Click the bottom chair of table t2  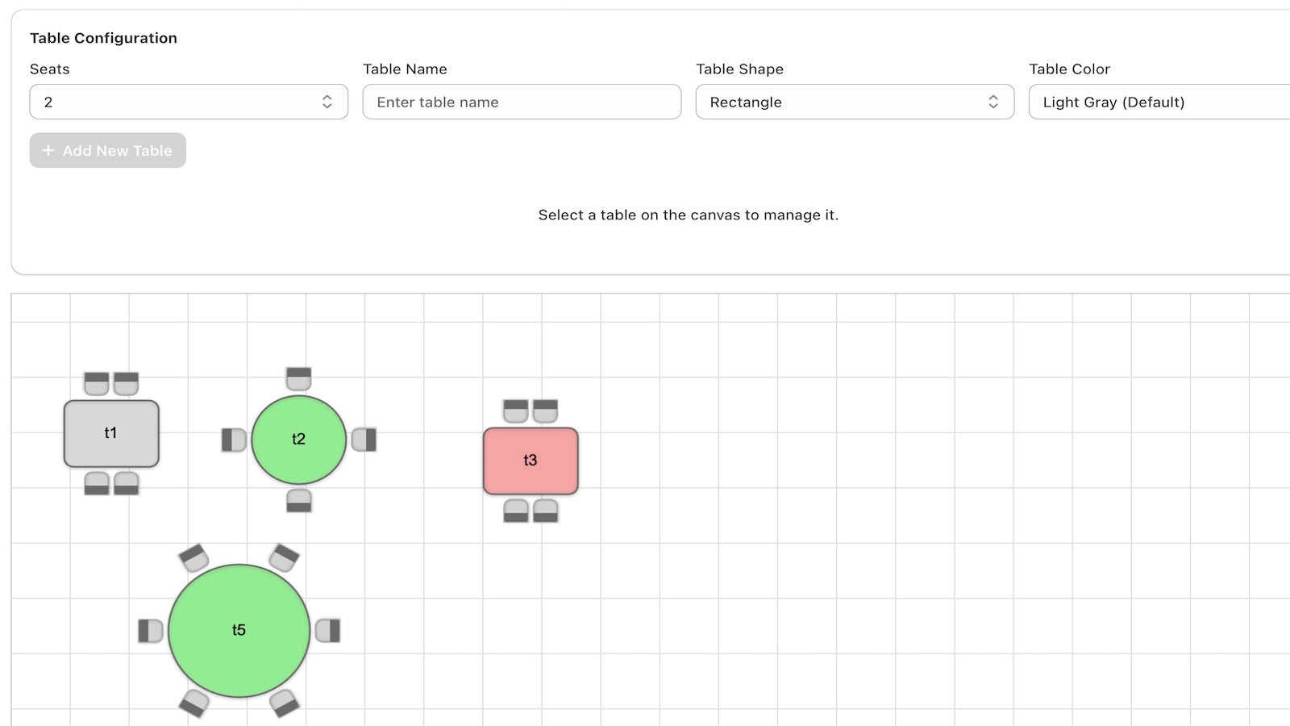(299, 500)
